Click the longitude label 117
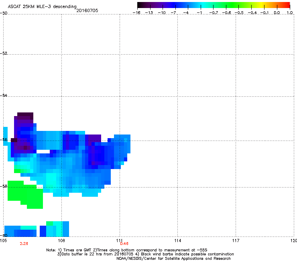297x261 pixels. pos(236,241)
